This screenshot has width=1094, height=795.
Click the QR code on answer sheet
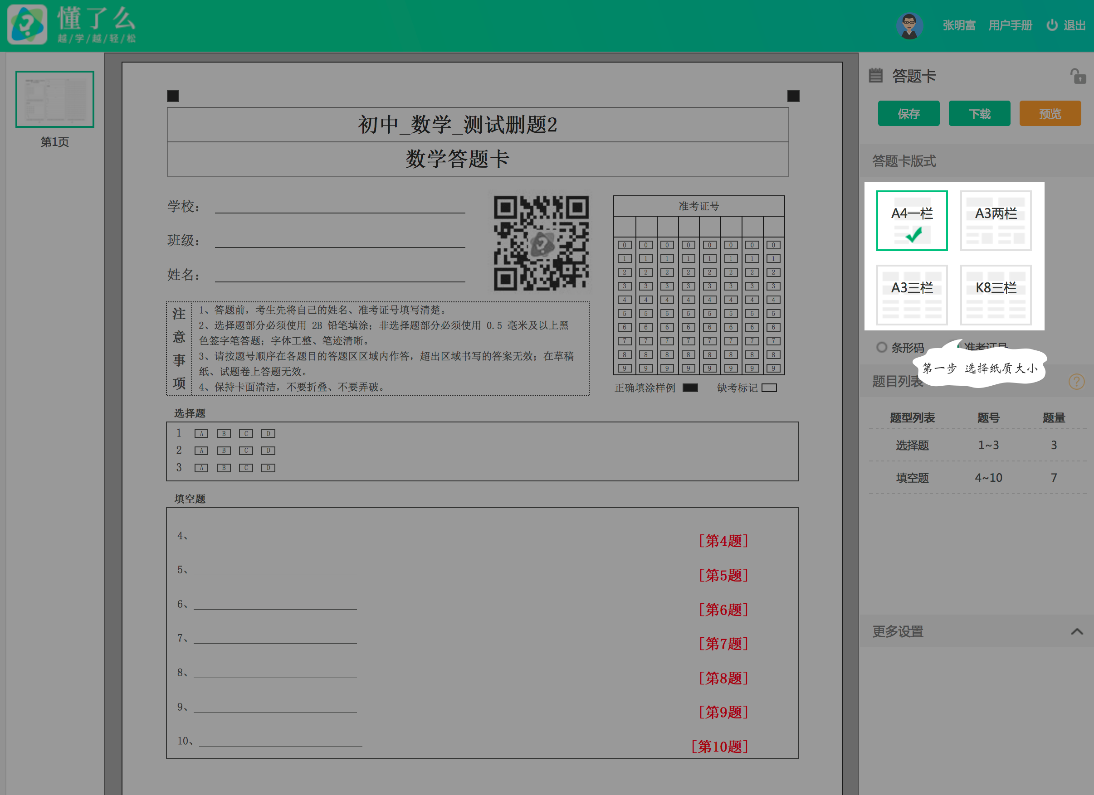541,243
